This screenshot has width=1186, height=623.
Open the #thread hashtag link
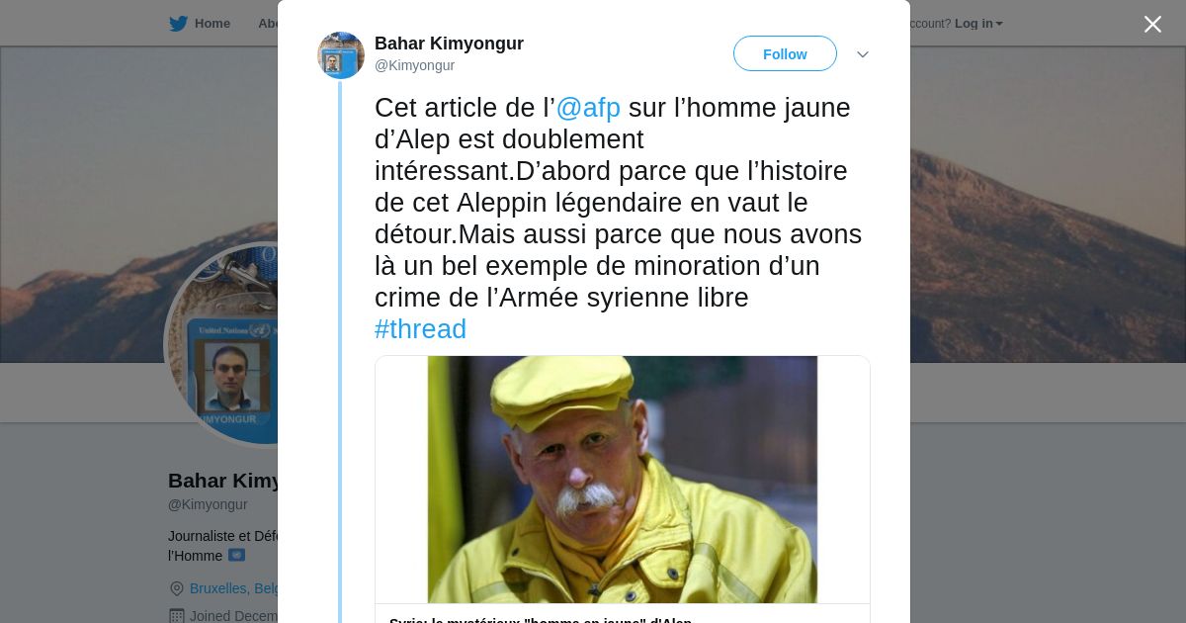click(x=420, y=329)
